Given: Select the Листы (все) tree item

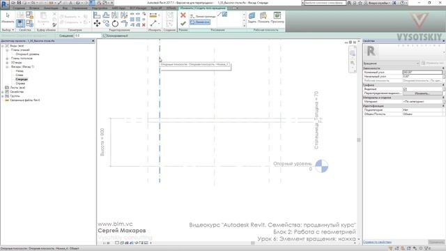Looking at the screenshot, I should point(17,88).
